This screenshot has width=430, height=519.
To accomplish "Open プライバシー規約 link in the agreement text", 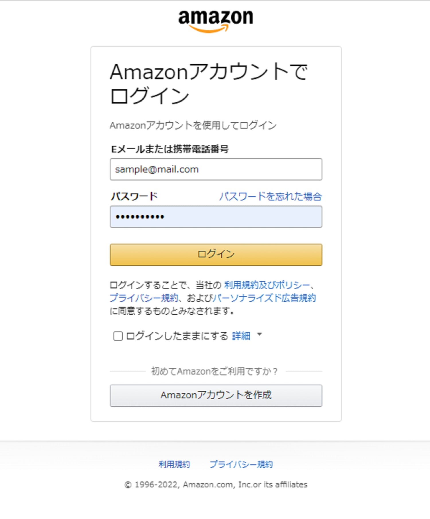I will 144,298.
